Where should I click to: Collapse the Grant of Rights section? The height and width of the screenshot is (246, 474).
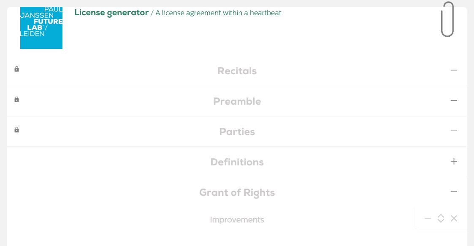(x=454, y=192)
